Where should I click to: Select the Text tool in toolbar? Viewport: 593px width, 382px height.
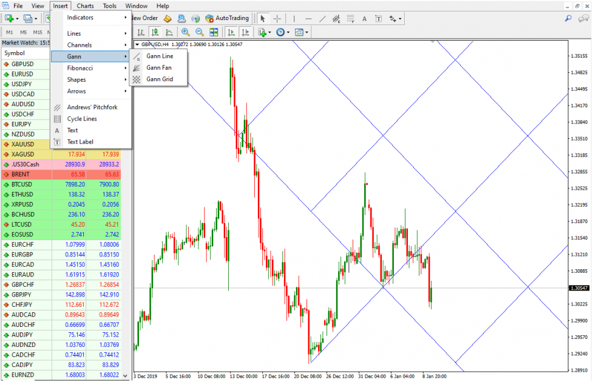pos(364,19)
